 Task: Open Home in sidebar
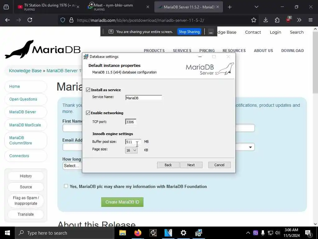click(26, 87)
